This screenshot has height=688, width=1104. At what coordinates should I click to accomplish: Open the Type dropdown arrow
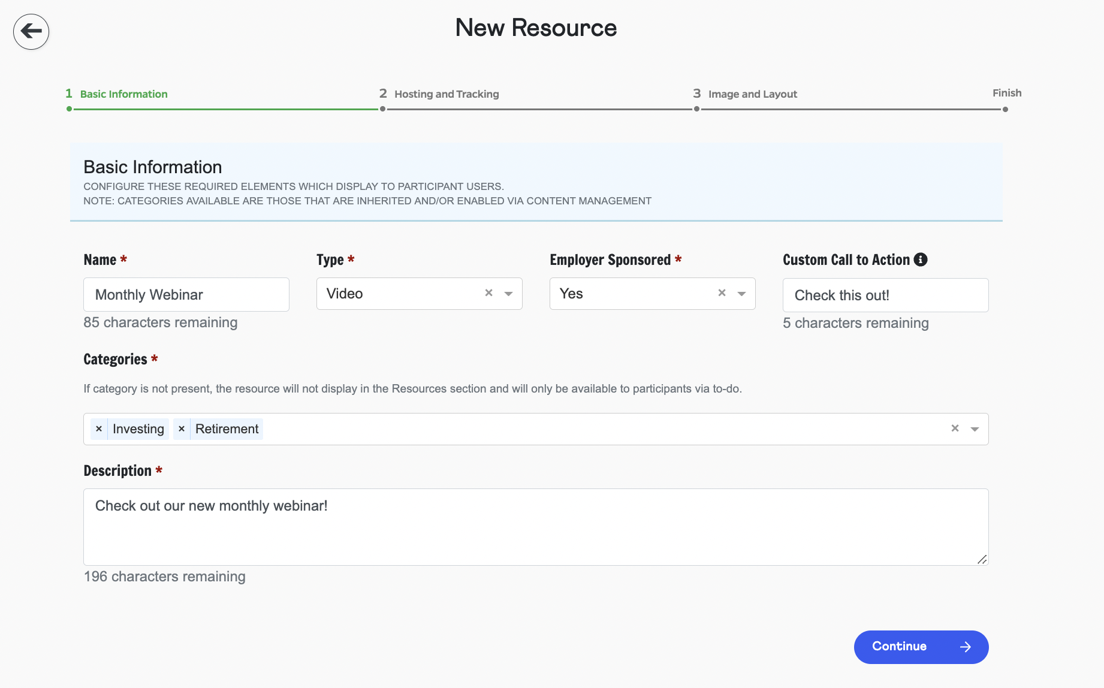click(x=509, y=294)
